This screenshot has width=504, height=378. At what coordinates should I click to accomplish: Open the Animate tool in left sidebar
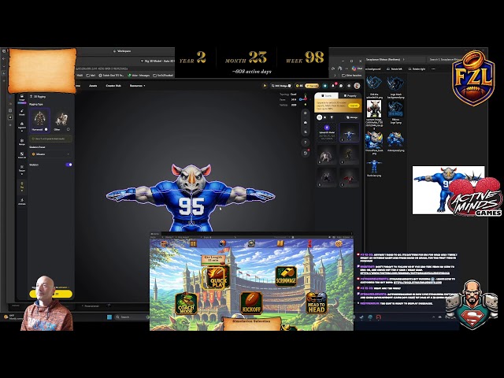[x=22, y=202]
